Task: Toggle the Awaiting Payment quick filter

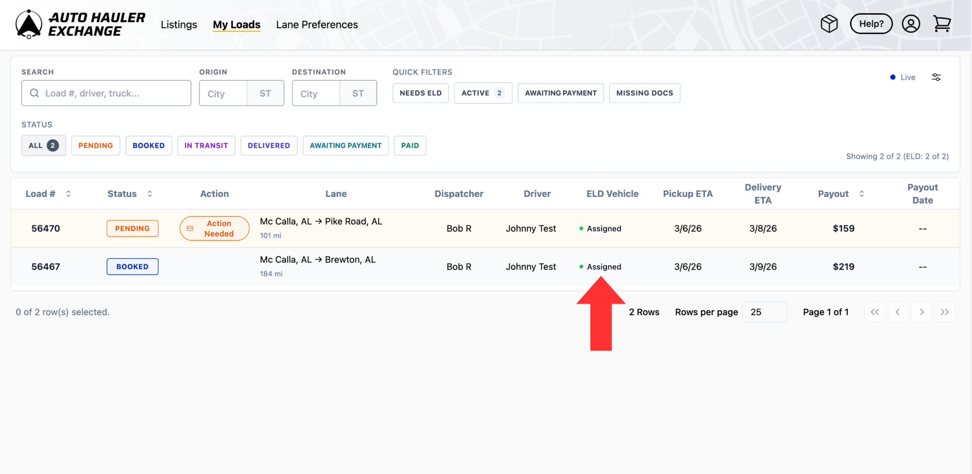Action: click(560, 93)
